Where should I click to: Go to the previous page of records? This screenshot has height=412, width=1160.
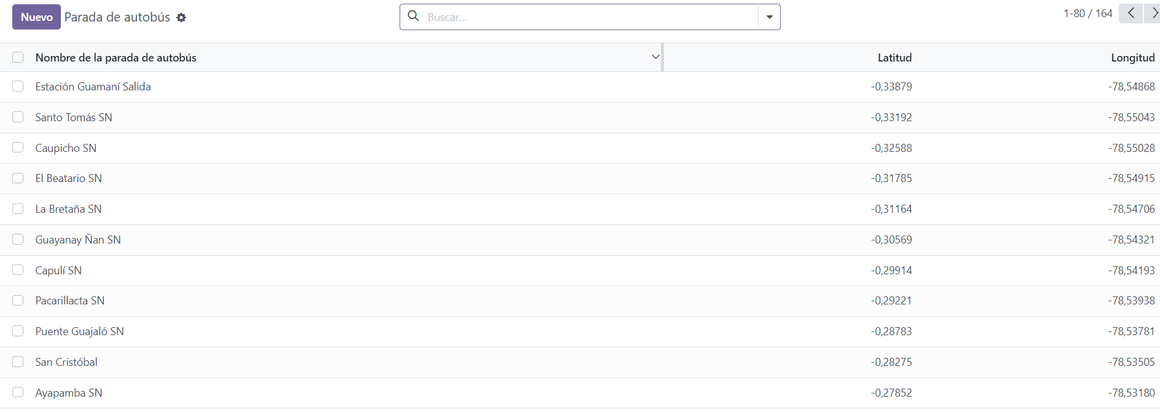1130,14
